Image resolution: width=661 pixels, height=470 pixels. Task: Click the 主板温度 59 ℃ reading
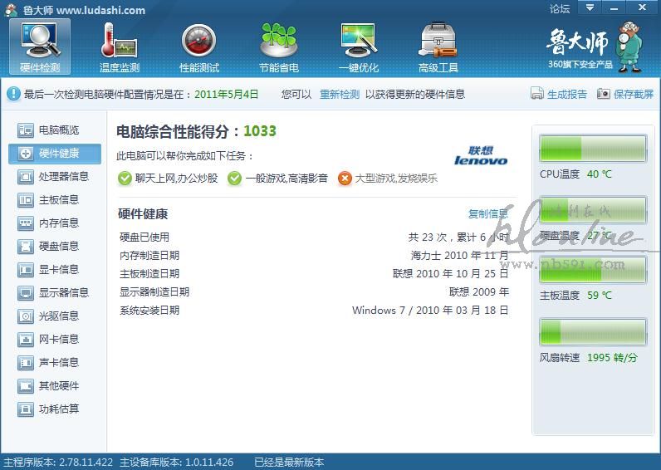point(599,296)
